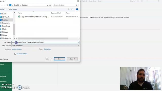Open Feedback in Excel backstage menu
This screenshot has height=91, width=162.
click(x=3, y=82)
